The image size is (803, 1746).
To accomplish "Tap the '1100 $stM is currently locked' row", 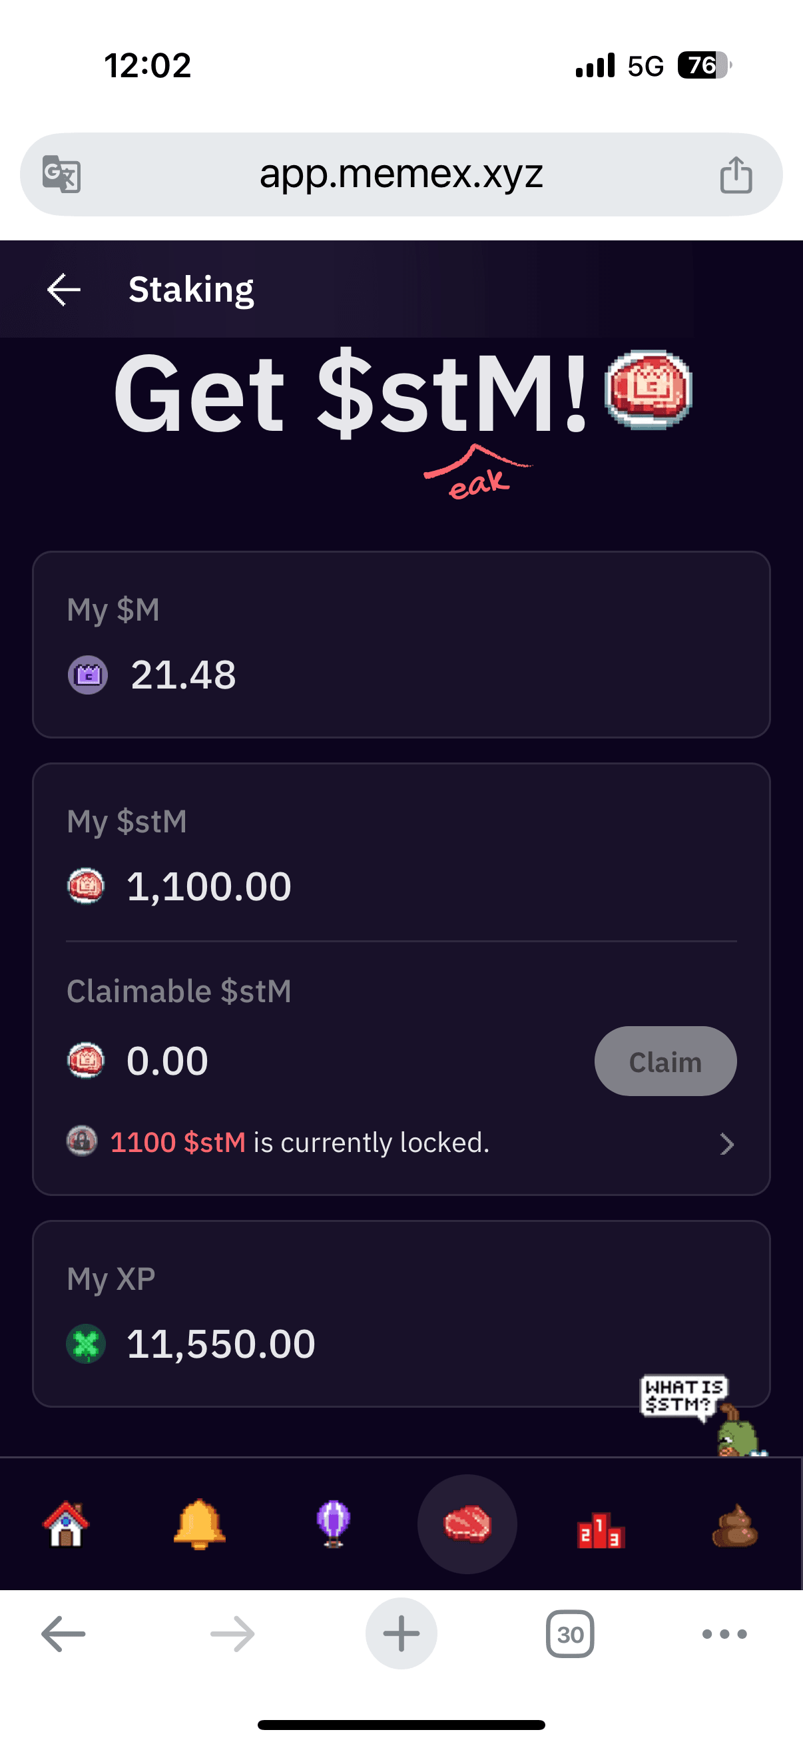I will [366, 1143].
